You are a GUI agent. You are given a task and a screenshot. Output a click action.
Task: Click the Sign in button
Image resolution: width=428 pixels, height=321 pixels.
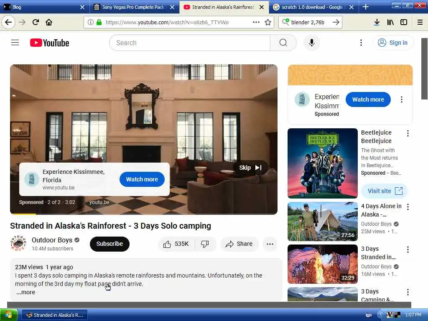(x=393, y=43)
